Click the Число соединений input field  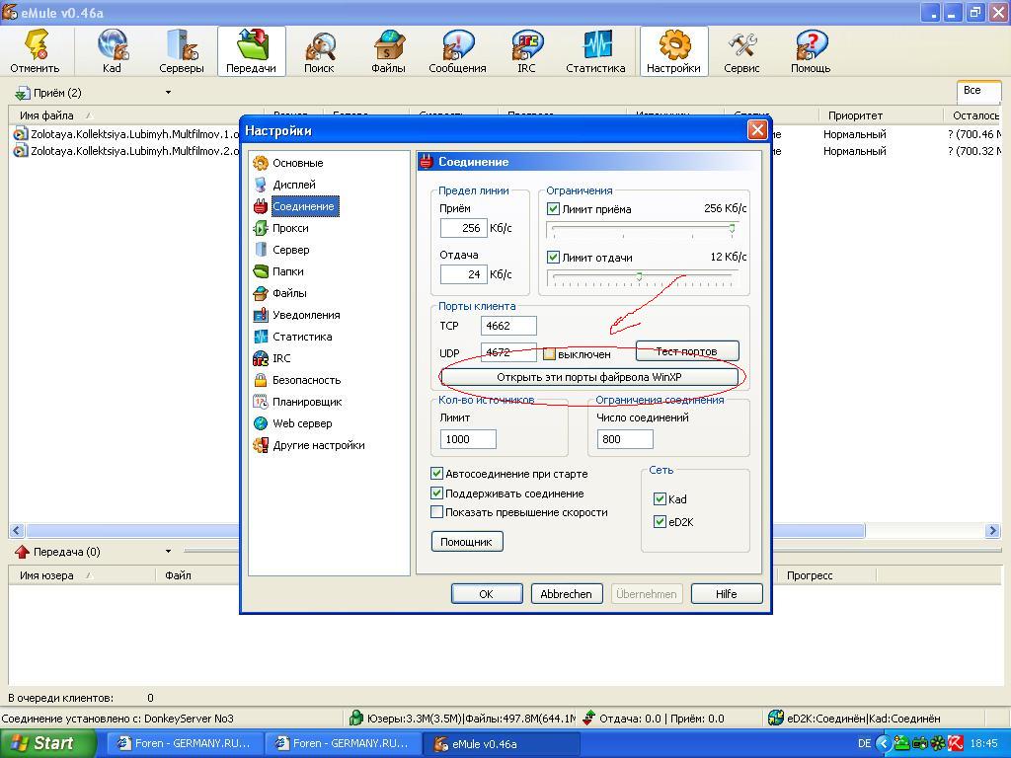tap(624, 439)
